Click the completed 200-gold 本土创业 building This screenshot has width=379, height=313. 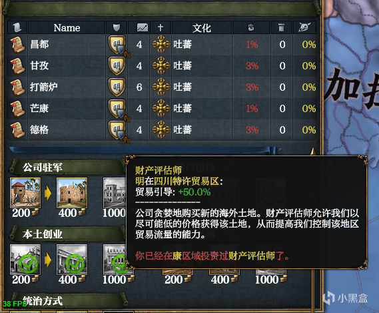tap(25, 260)
